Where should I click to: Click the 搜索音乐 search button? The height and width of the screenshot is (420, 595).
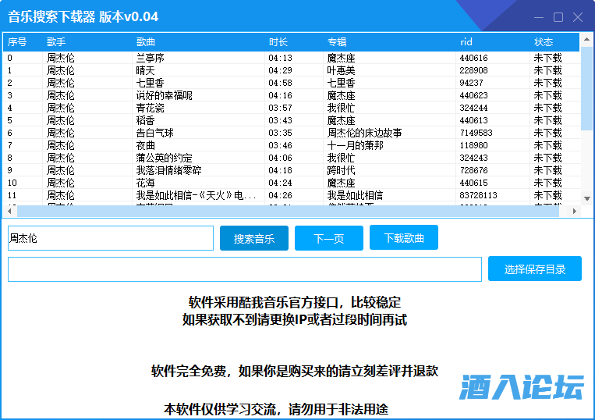tap(253, 238)
